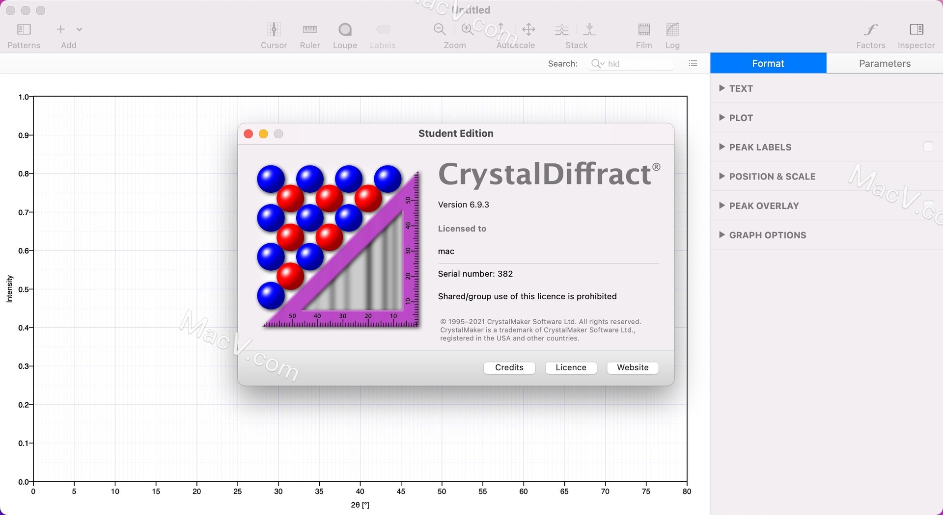Expand the GRAPH OPTIONS section
The width and height of the screenshot is (943, 515).
(722, 235)
